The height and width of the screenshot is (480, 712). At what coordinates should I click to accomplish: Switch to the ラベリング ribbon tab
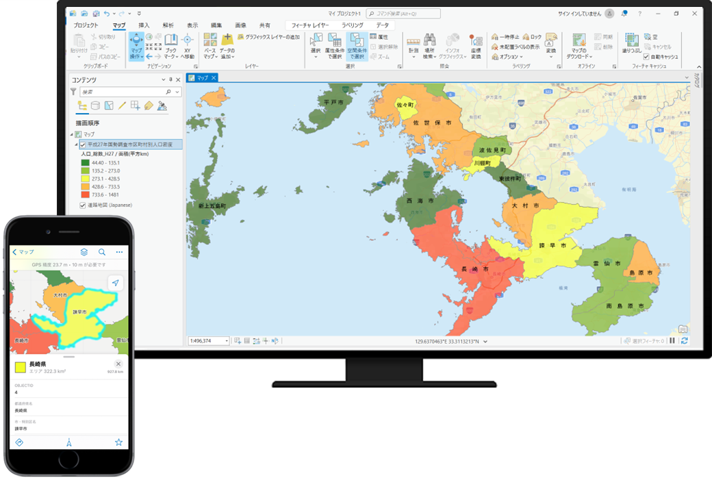coord(353,23)
